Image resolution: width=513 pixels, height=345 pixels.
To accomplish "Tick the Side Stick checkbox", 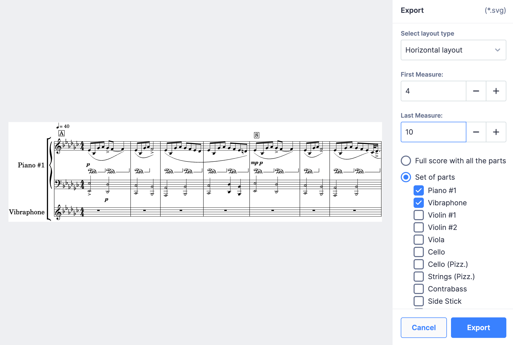I will (x=418, y=301).
